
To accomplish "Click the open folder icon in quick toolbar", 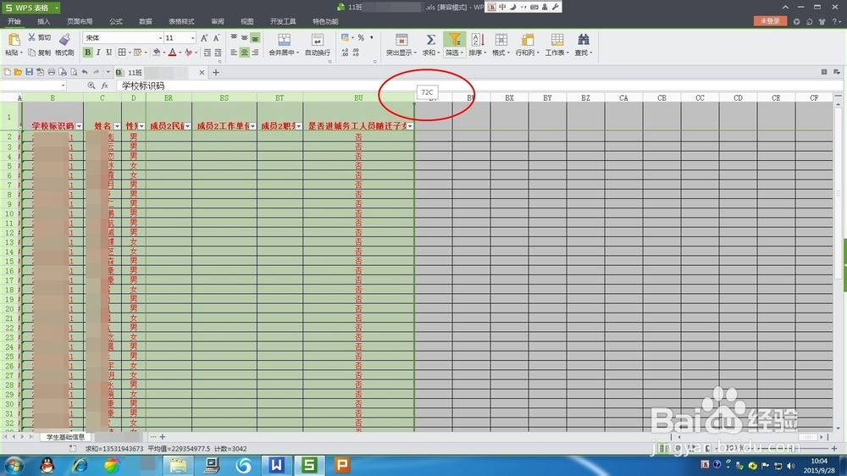I will coord(18,72).
